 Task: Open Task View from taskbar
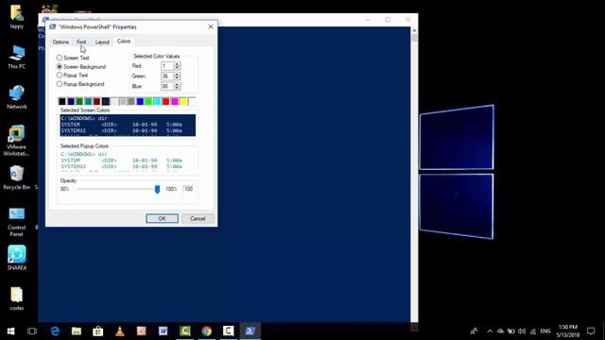coord(32,331)
